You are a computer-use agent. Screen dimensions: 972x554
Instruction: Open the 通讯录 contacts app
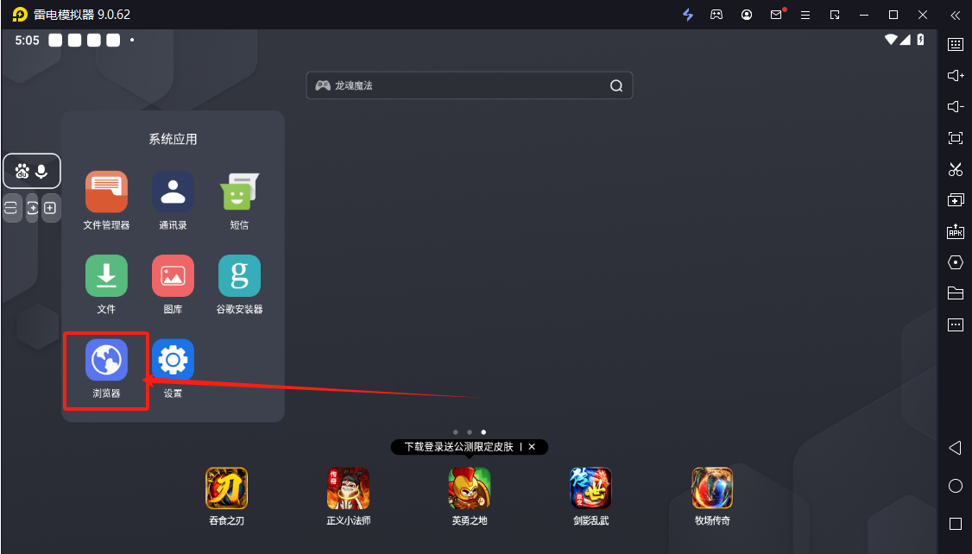pyautogui.click(x=173, y=192)
